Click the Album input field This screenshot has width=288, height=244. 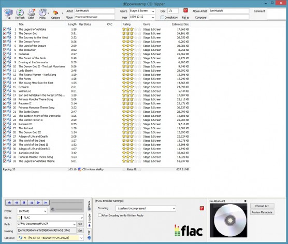click(95, 17)
